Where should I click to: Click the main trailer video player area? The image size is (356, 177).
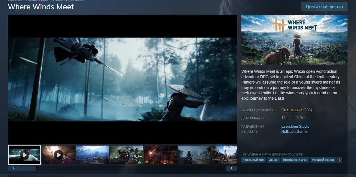(123, 79)
